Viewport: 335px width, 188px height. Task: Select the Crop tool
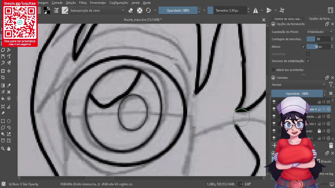3,78
